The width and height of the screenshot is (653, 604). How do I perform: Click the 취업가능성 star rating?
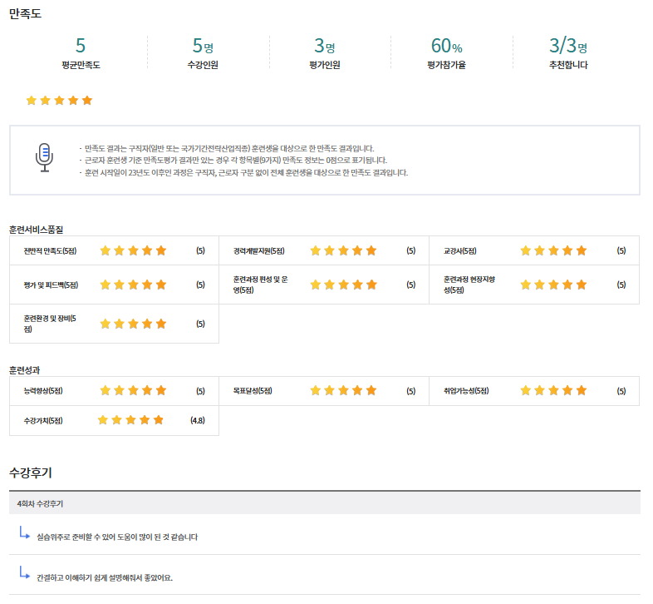[553, 390]
